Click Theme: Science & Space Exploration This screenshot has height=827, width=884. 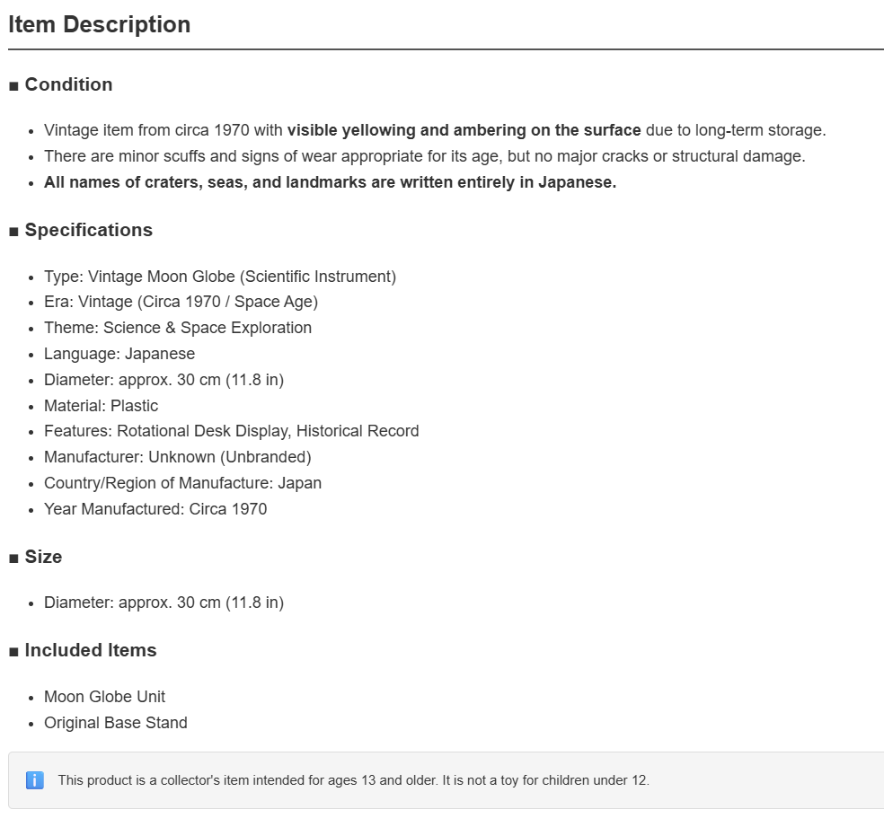pyautogui.click(x=178, y=328)
